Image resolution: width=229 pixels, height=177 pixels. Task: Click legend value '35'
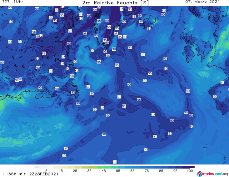coord(89,171)
